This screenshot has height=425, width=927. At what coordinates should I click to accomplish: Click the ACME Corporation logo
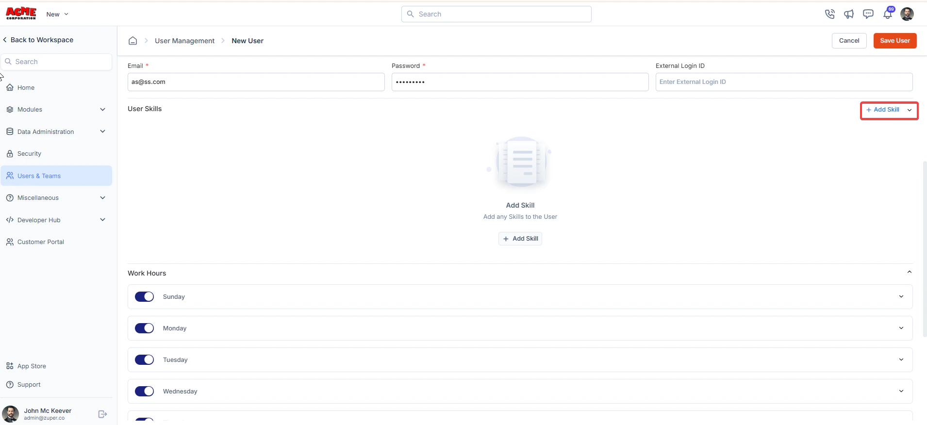click(x=21, y=14)
